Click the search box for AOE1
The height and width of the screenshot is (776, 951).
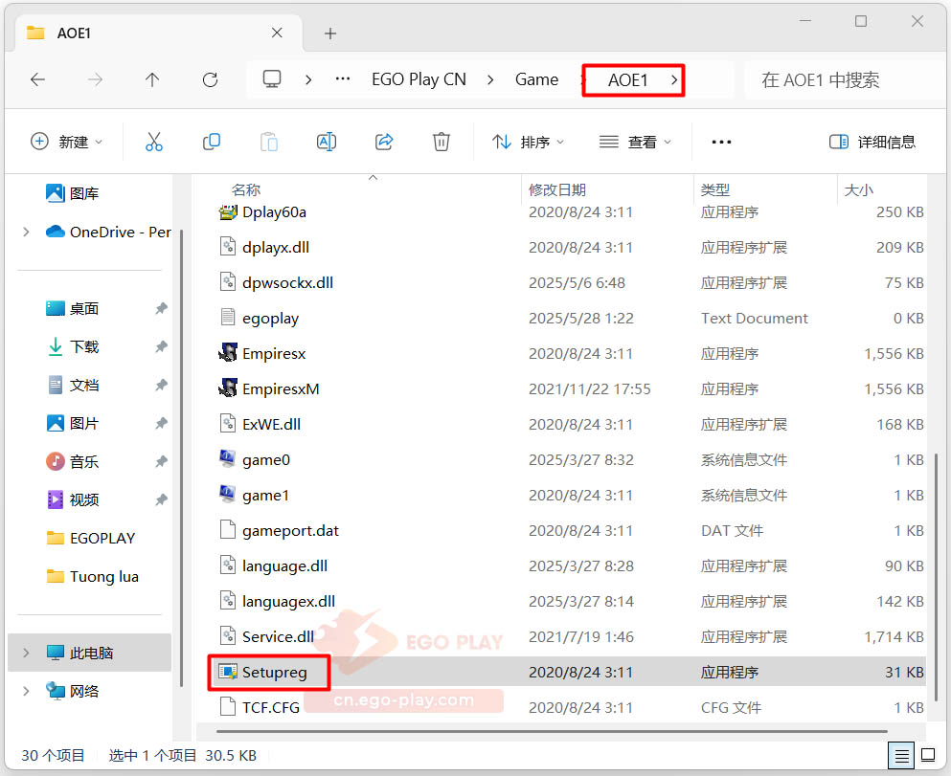pos(843,80)
